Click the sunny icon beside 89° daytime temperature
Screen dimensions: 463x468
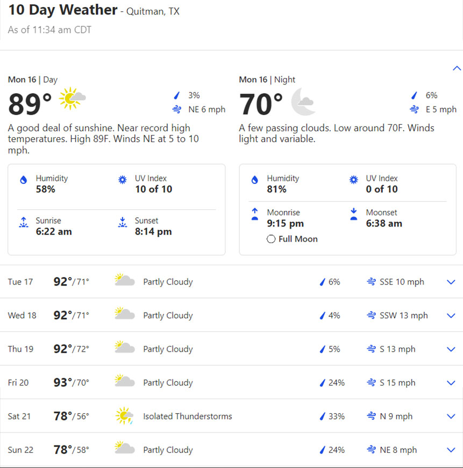pyautogui.click(x=72, y=98)
